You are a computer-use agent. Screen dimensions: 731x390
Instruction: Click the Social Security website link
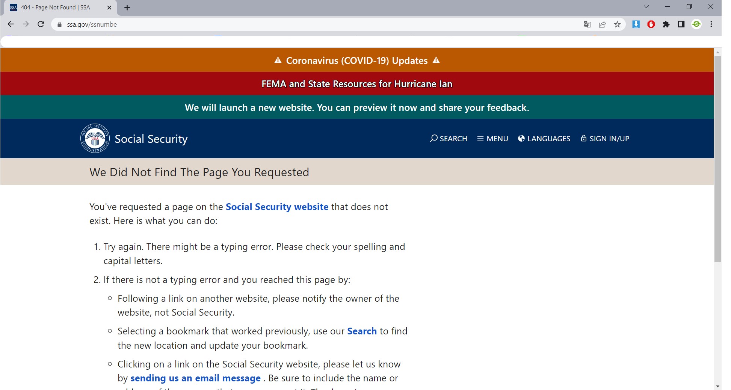(x=277, y=207)
